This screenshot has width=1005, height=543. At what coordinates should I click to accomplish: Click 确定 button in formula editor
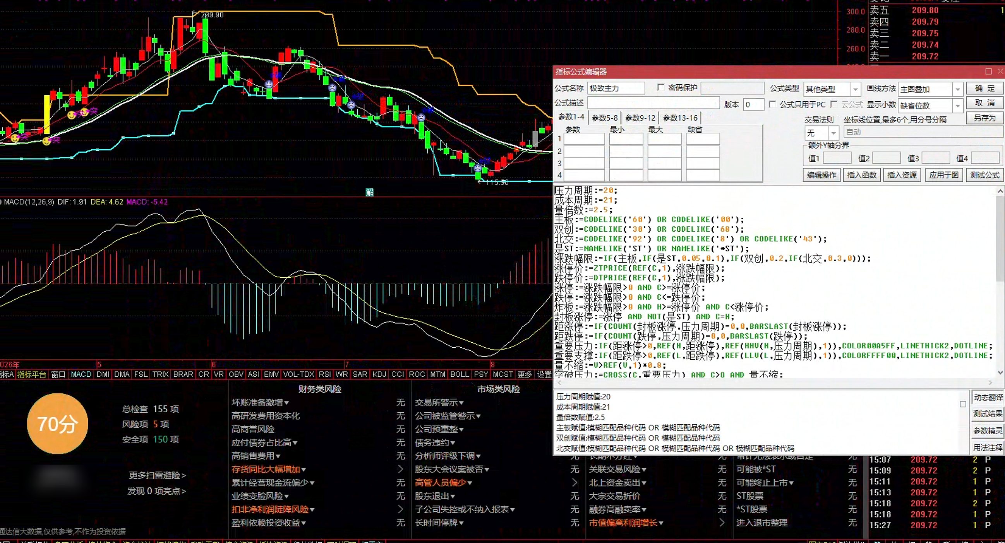[985, 89]
